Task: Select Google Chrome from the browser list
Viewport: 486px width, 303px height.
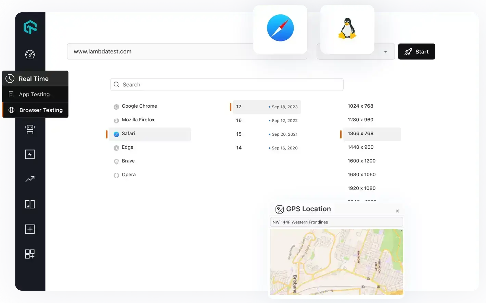Action: point(139,106)
